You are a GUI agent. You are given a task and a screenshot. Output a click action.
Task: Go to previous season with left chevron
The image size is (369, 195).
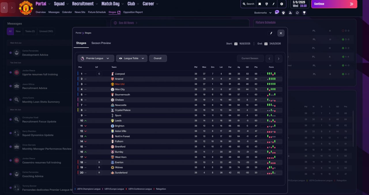point(269,58)
